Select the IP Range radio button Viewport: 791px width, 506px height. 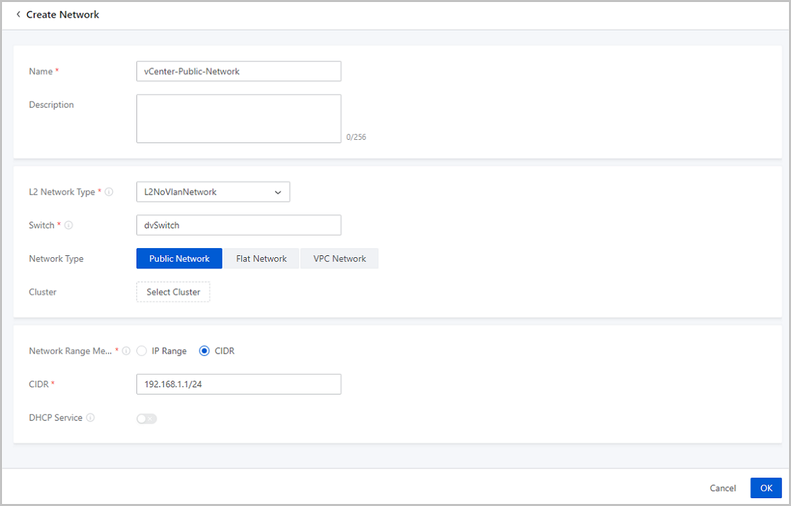coord(142,350)
